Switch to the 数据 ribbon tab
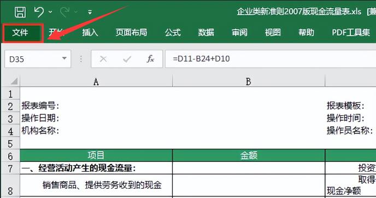Screen dimensions: 376x198 206,32
